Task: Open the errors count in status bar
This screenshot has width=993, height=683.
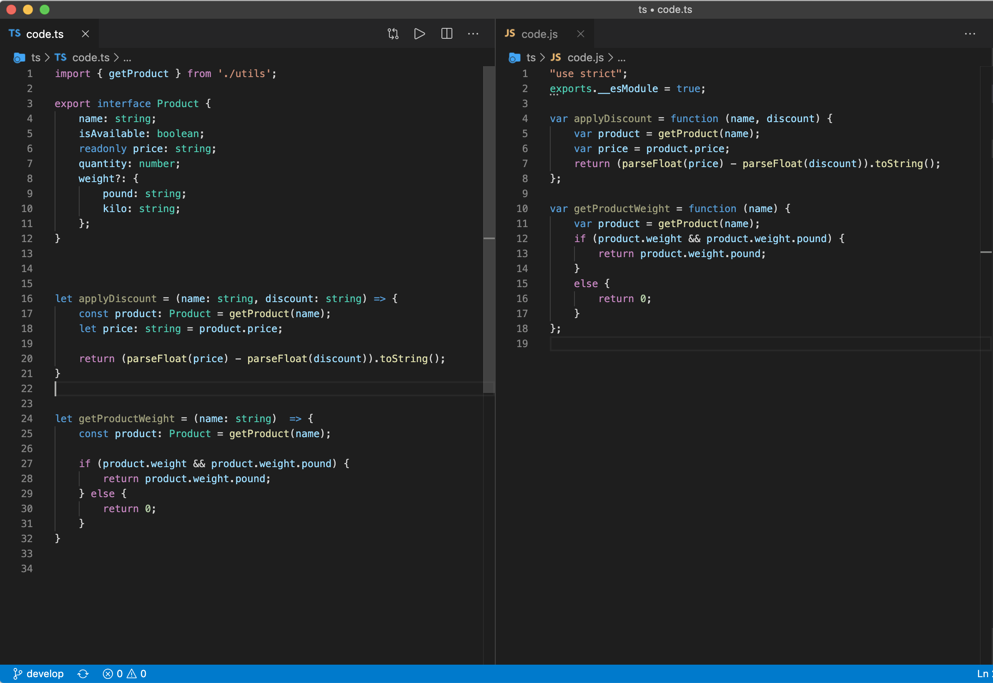Action: coord(113,673)
